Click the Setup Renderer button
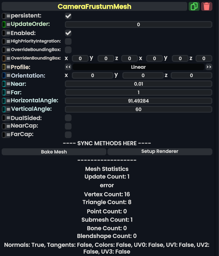The width and height of the screenshot is (219, 256). pyautogui.click(x=160, y=152)
